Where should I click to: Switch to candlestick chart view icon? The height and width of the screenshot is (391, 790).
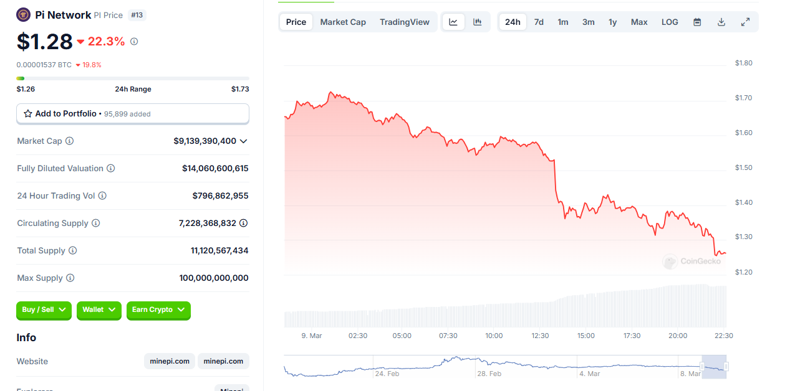pos(478,22)
